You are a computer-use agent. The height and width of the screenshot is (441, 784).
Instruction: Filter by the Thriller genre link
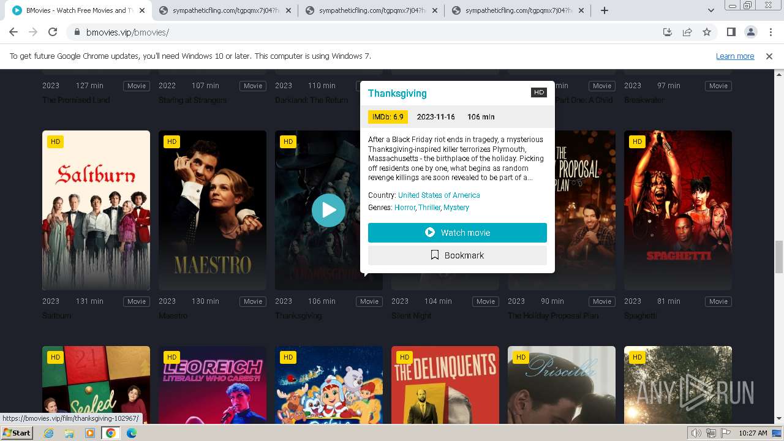(429, 208)
